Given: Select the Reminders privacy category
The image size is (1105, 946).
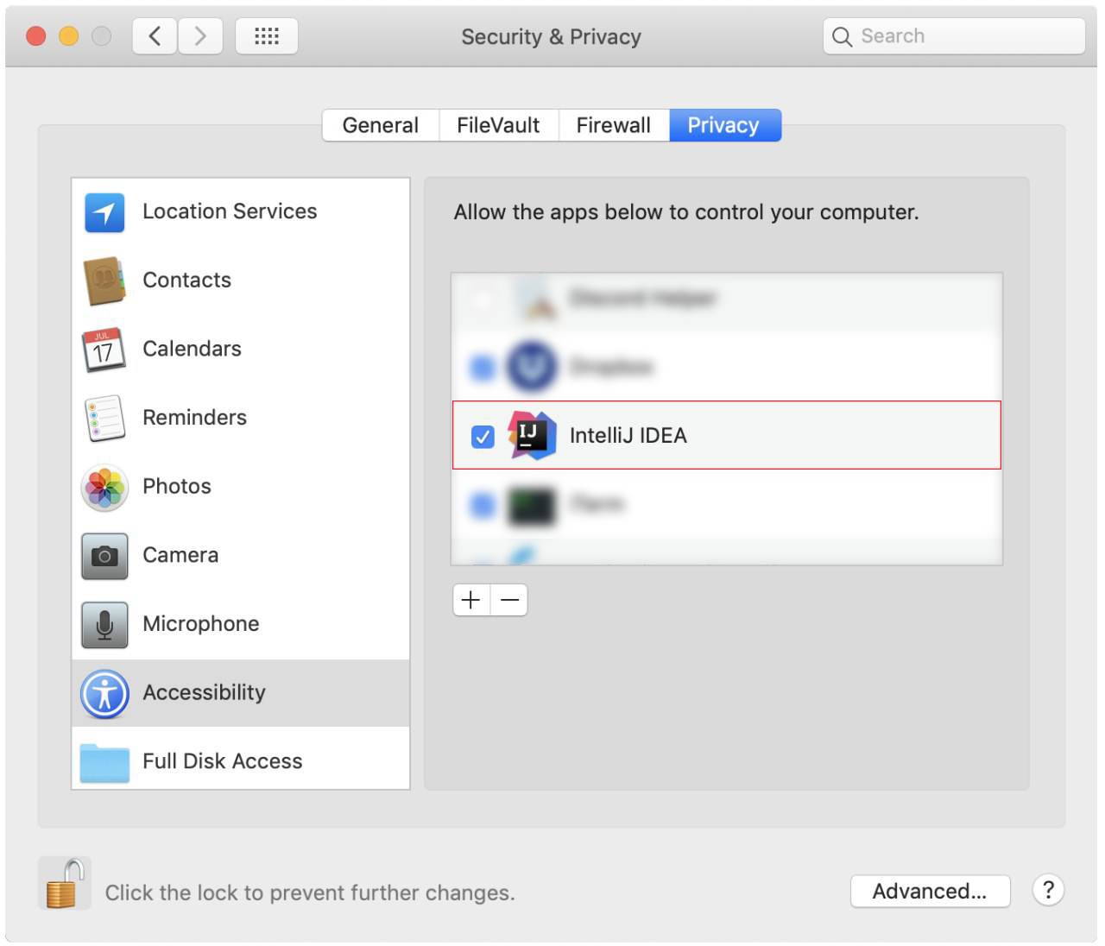Looking at the screenshot, I should click(x=104, y=418).
